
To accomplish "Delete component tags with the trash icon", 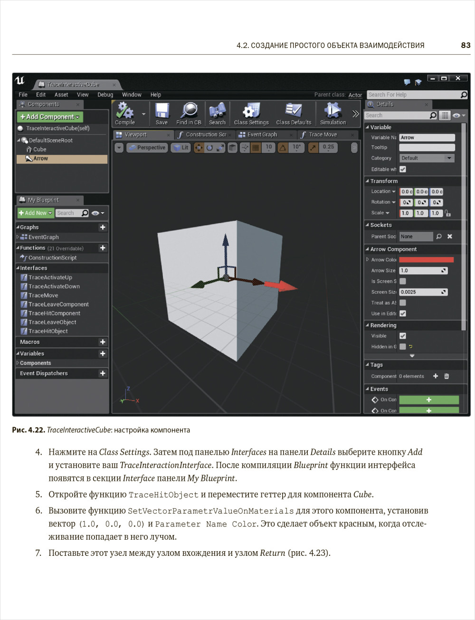I will pyautogui.click(x=446, y=376).
